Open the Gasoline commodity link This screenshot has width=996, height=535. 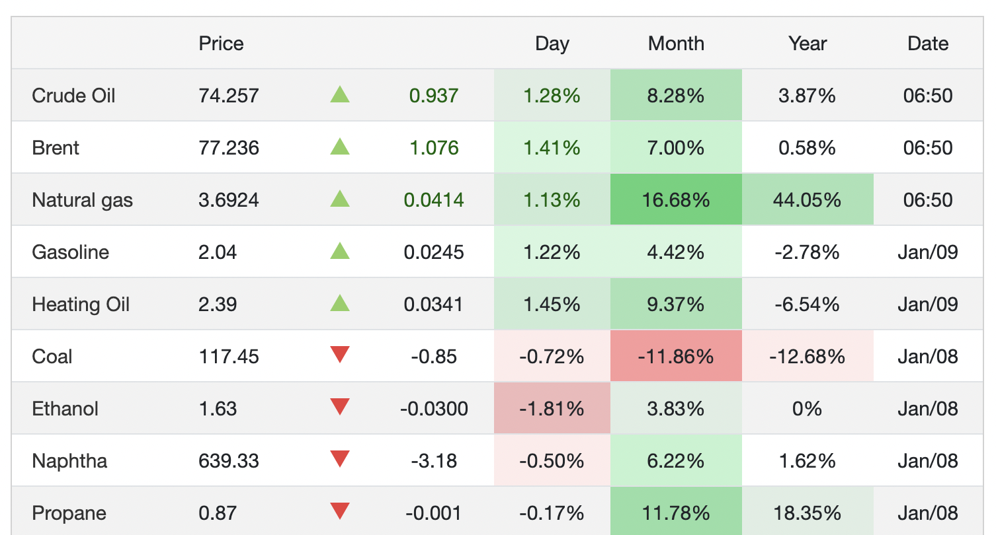coord(70,252)
